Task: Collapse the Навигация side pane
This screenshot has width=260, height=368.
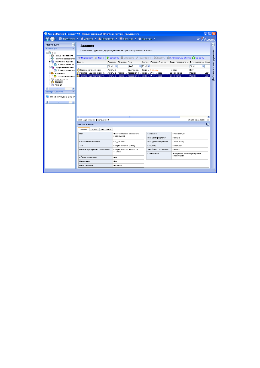Action: [x=73, y=44]
